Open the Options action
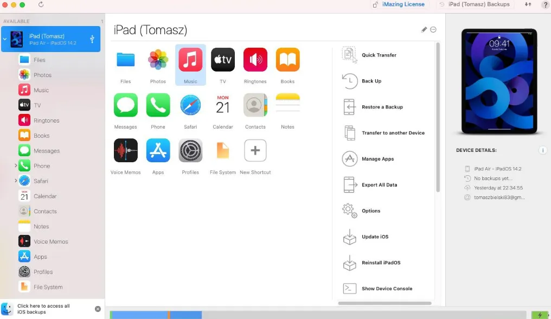 point(361,210)
